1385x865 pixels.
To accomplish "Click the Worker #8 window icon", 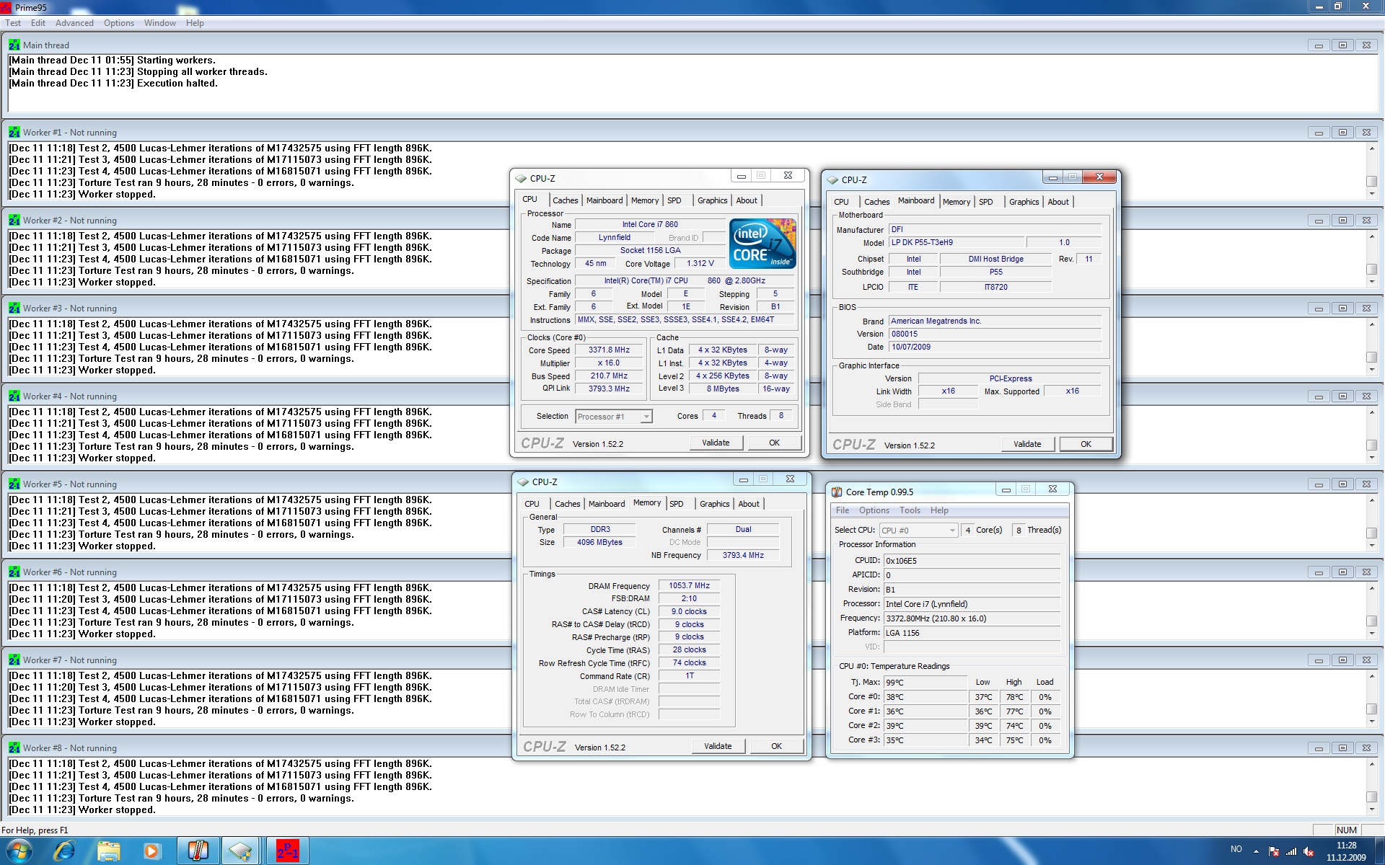I will pyautogui.click(x=14, y=748).
